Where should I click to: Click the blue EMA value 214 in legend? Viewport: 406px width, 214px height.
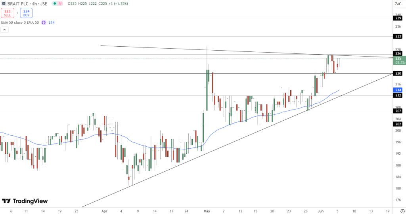coord(52,23)
